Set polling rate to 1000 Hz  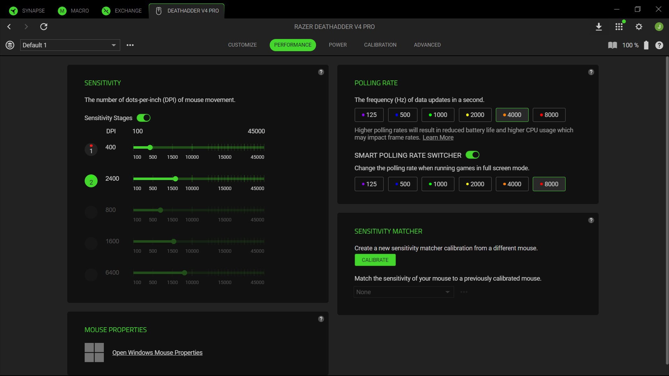point(438,115)
